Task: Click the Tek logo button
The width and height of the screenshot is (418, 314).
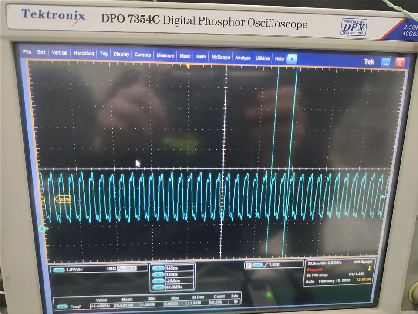Action: [369, 61]
